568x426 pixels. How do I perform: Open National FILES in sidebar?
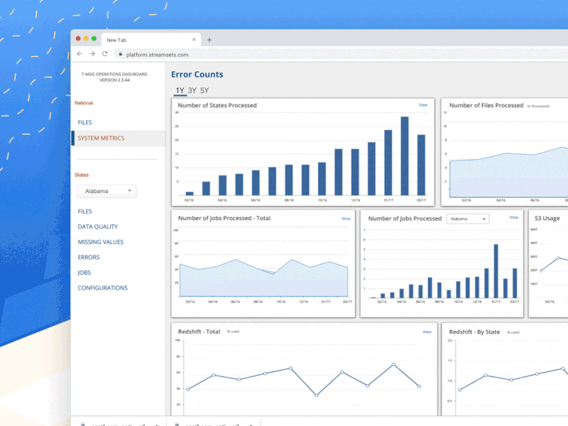[x=84, y=122]
